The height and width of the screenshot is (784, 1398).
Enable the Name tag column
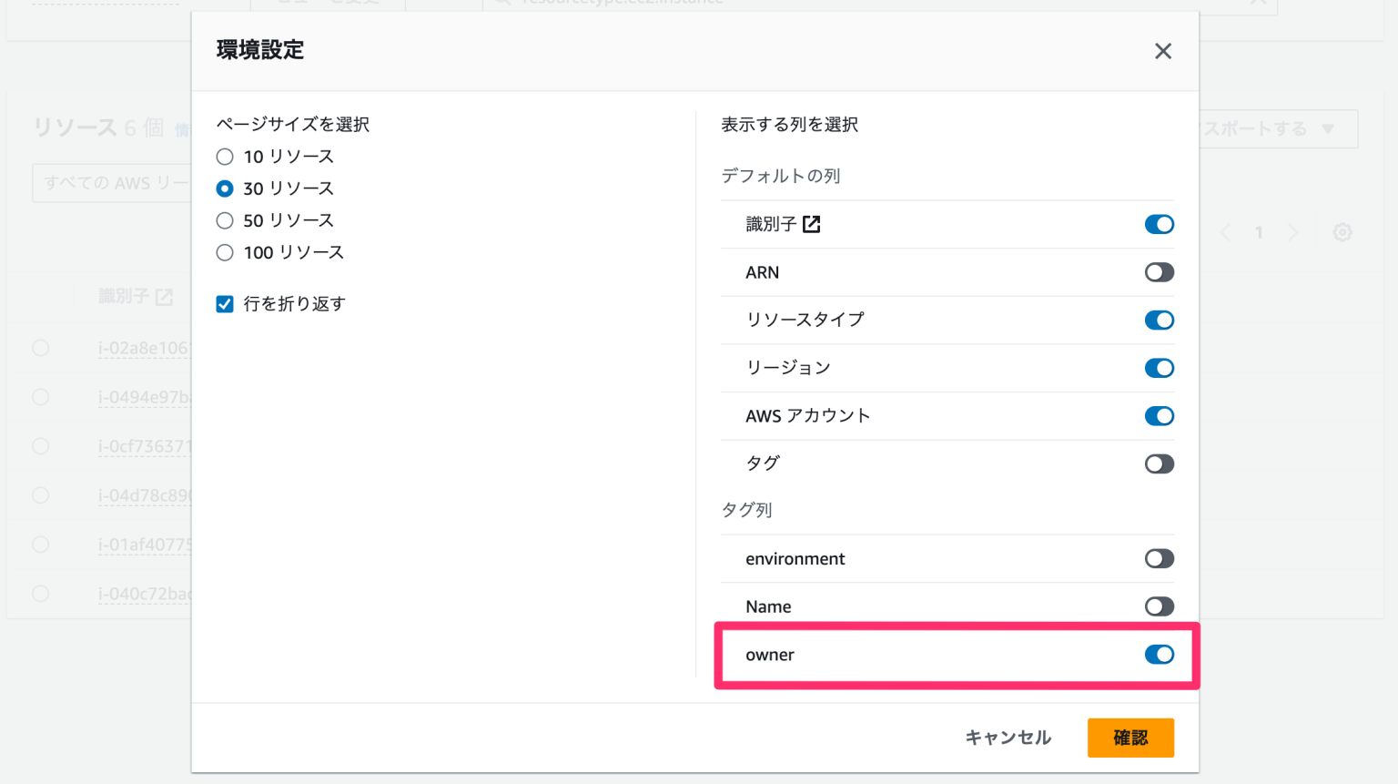pyautogui.click(x=1159, y=606)
